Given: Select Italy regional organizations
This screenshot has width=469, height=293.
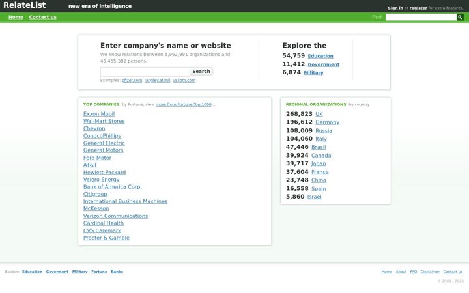Looking at the screenshot, I should (x=321, y=139).
